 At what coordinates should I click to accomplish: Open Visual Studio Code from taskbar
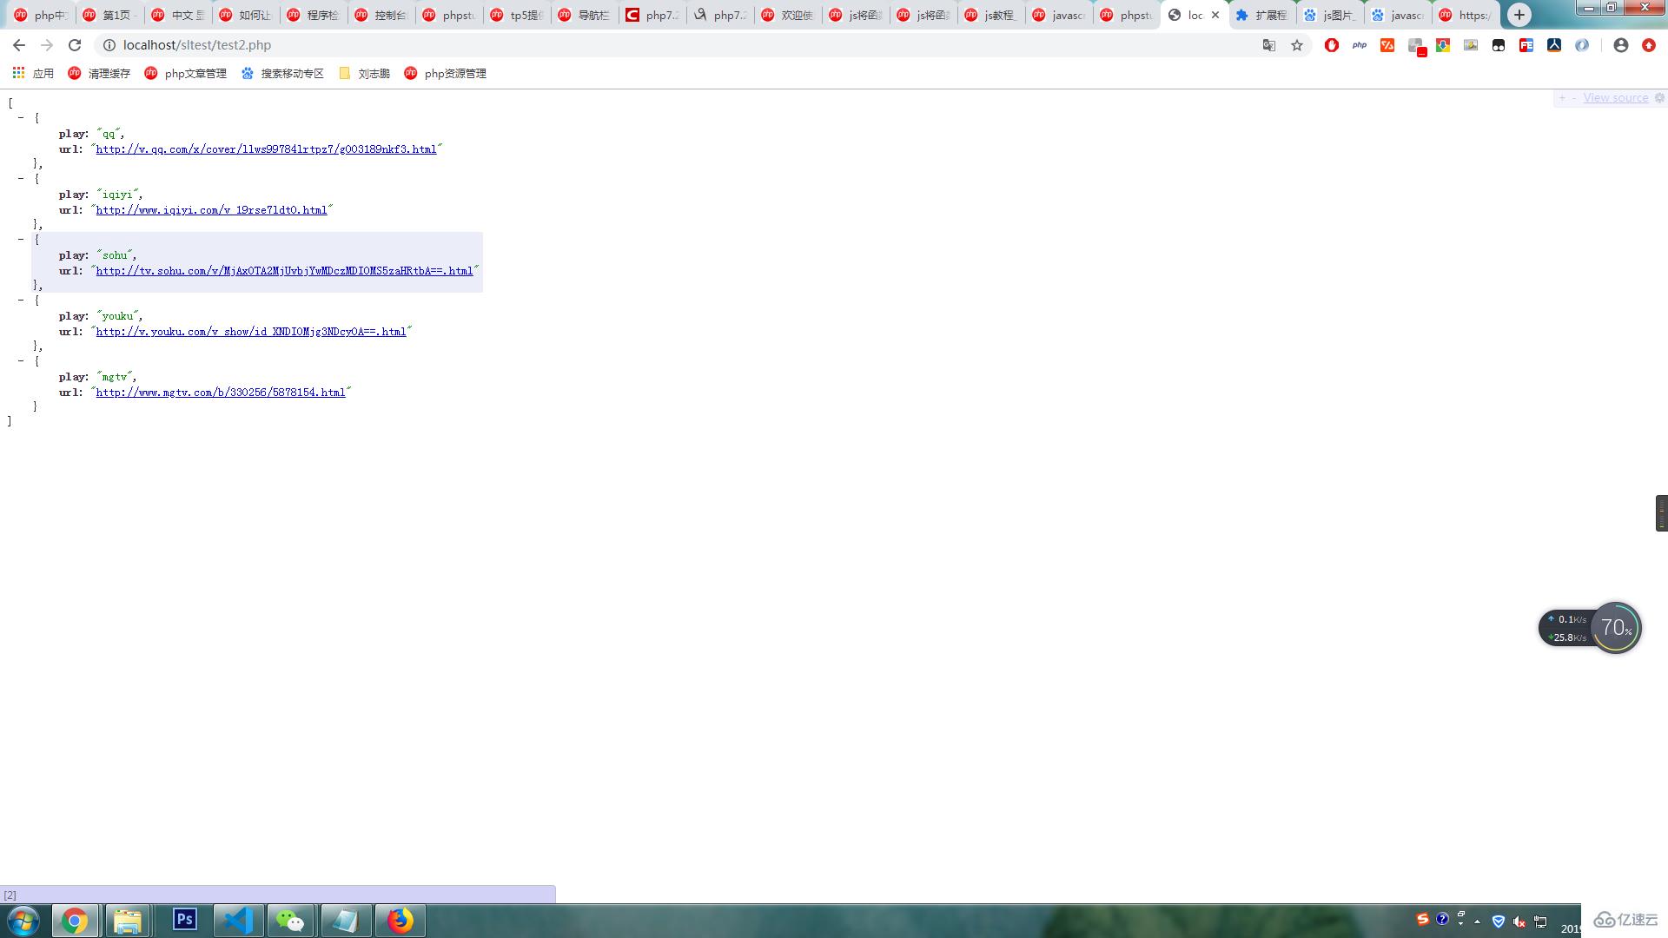click(x=238, y=920)
